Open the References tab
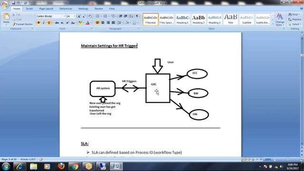Image resolution: width=304 pixels, height=171 pixels. coord(66,9)
